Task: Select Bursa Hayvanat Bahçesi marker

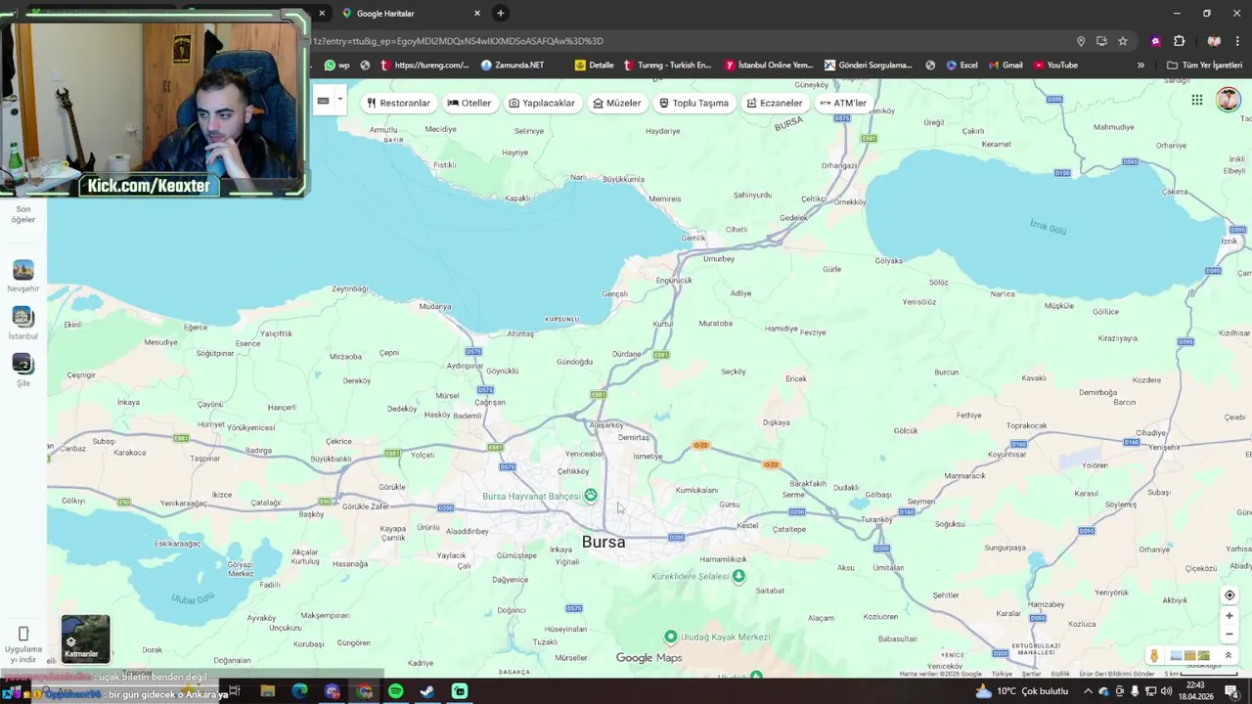Action: click(x=591, y=496)
